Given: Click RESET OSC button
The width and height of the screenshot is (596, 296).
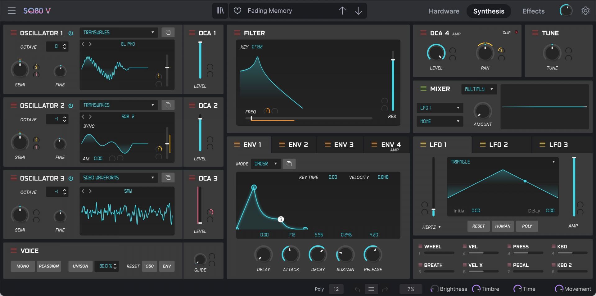Looking at the screenshot, I should pyautogui.click(x=150, y=266).
